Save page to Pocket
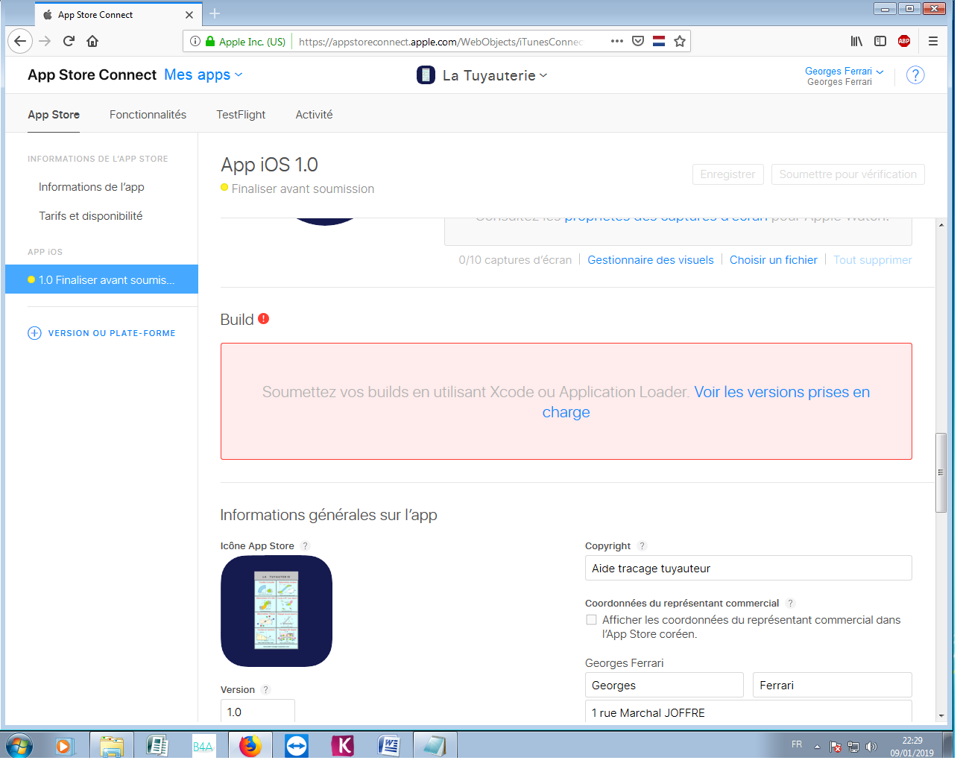 [x=638, y=41]
